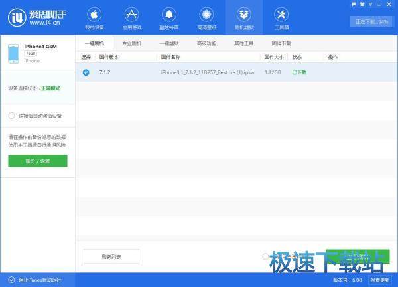Switch to the 高级功能 tab
The height and width of the screenshot is (287, 398).
coord(206,43)
